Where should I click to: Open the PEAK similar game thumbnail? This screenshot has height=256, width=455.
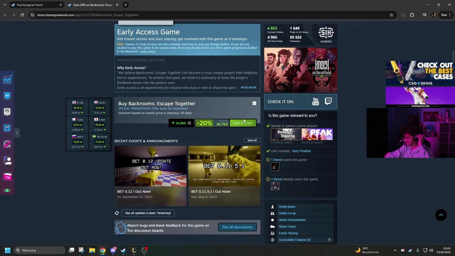pyautogui.click(x=317, y=134)
